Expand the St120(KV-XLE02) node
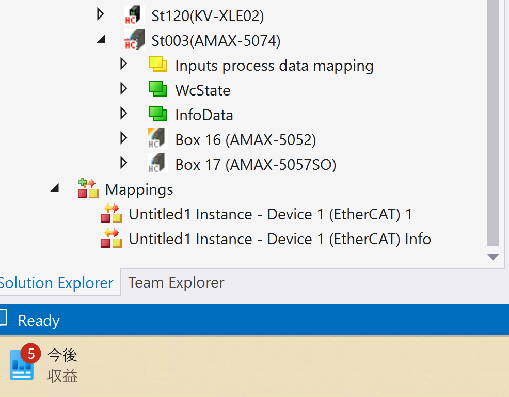 coord(101,14)
